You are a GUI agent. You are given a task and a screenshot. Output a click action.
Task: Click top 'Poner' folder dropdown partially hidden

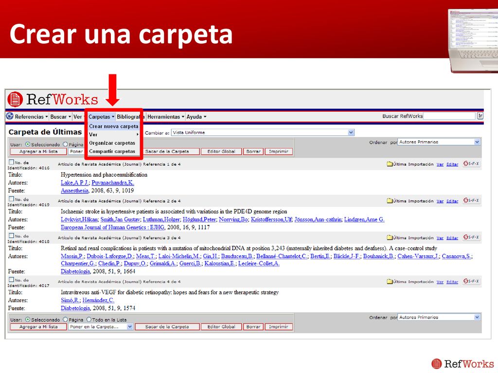coord(76,152)
